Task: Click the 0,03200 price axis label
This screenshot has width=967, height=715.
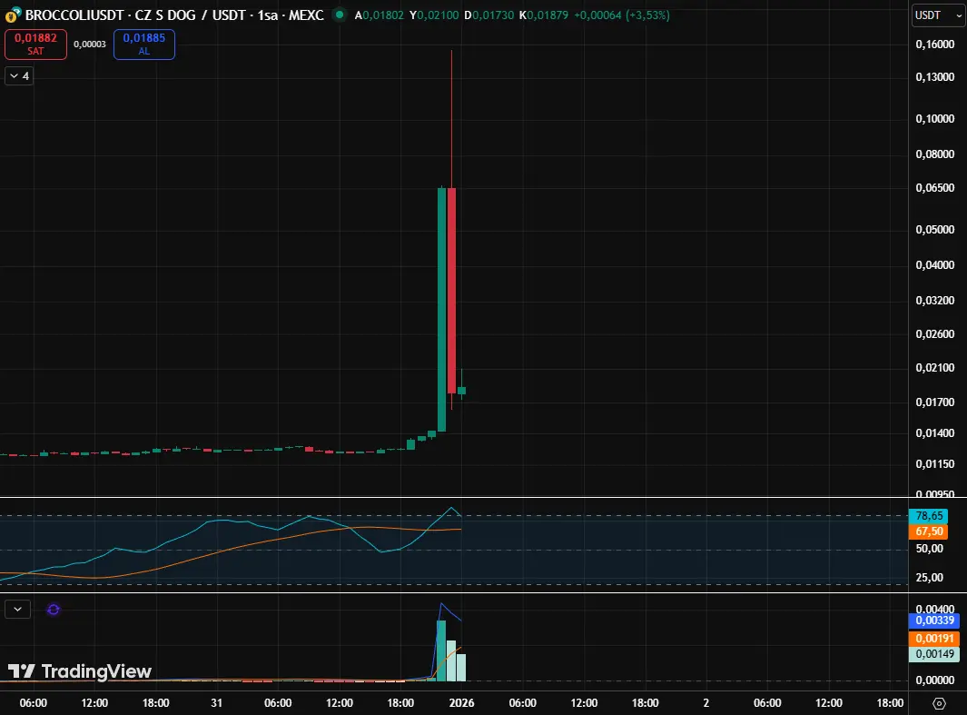Action: [x=935, y=301]
